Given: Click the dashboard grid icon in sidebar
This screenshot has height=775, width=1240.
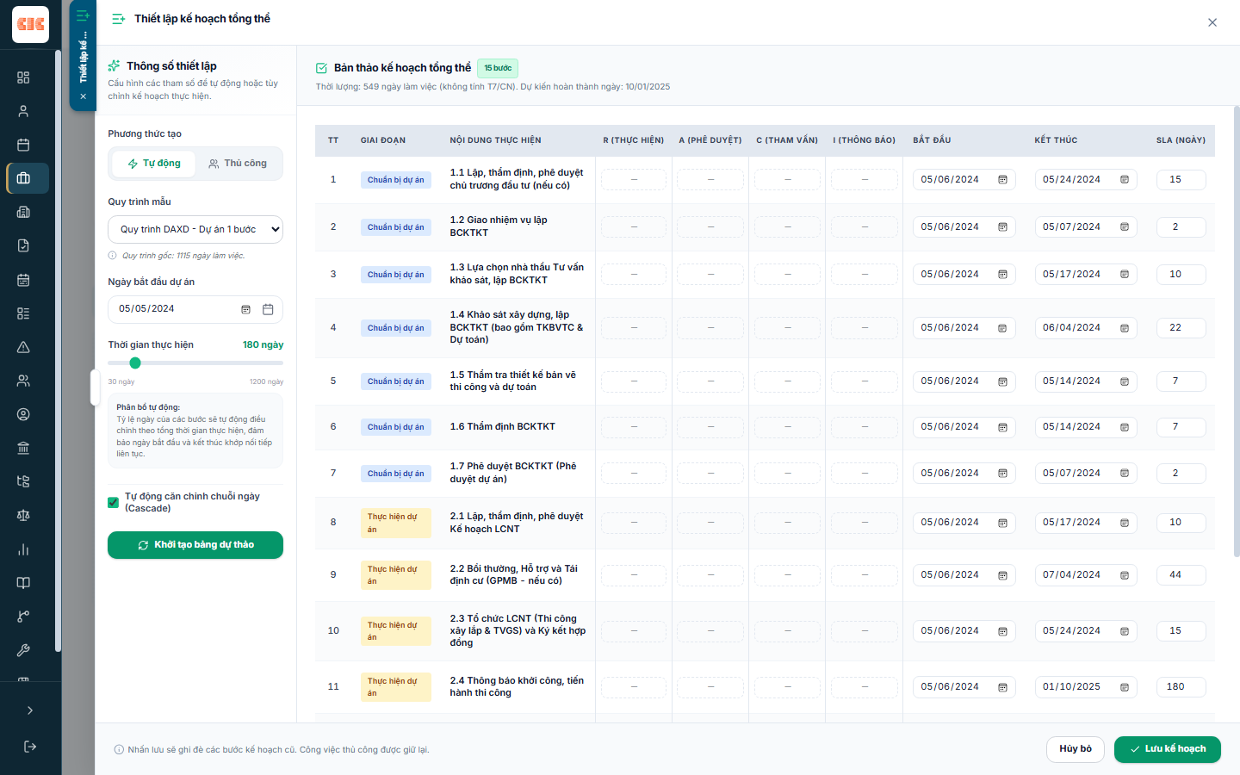Looking at the screenshot, I should coord(23,77).
